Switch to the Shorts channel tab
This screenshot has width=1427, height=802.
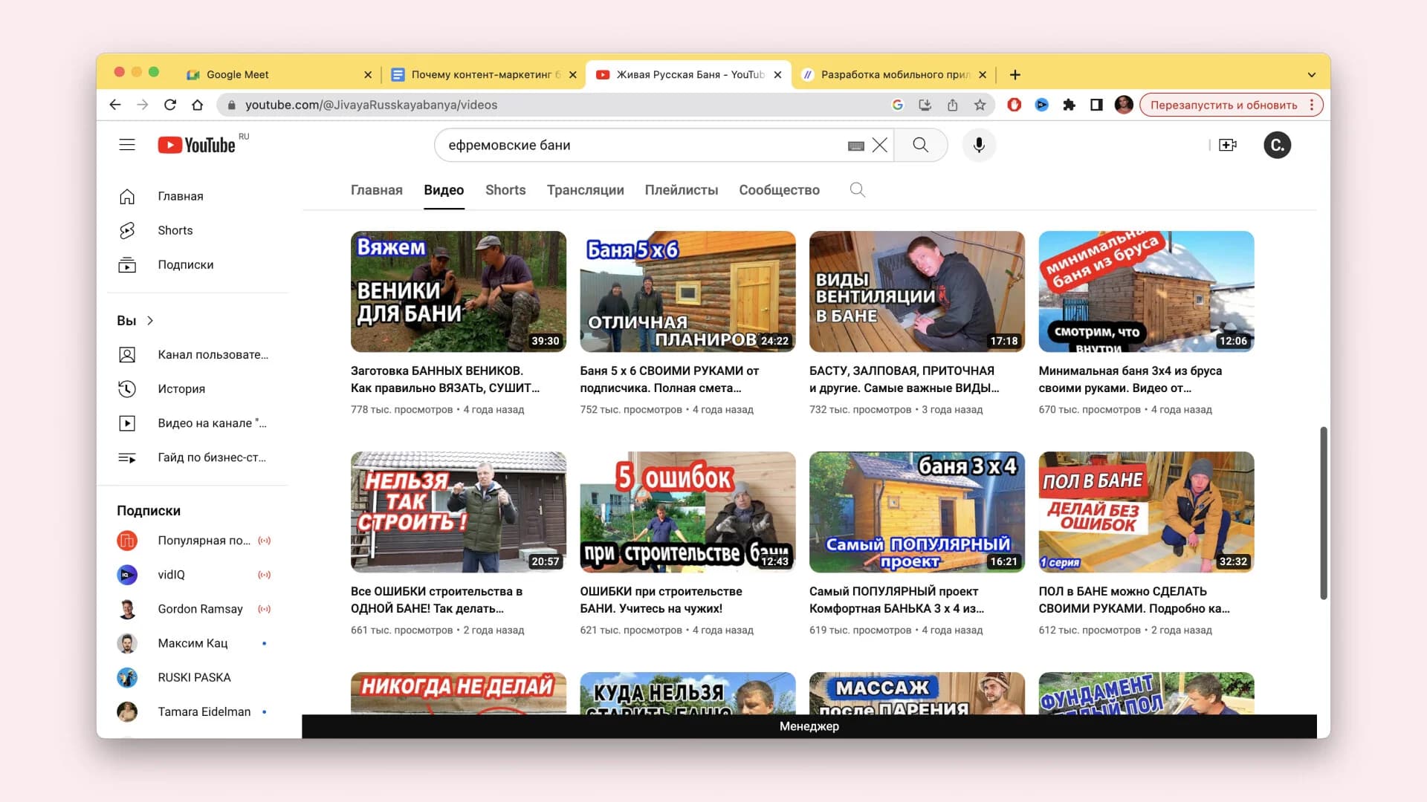tap(505, 190)
